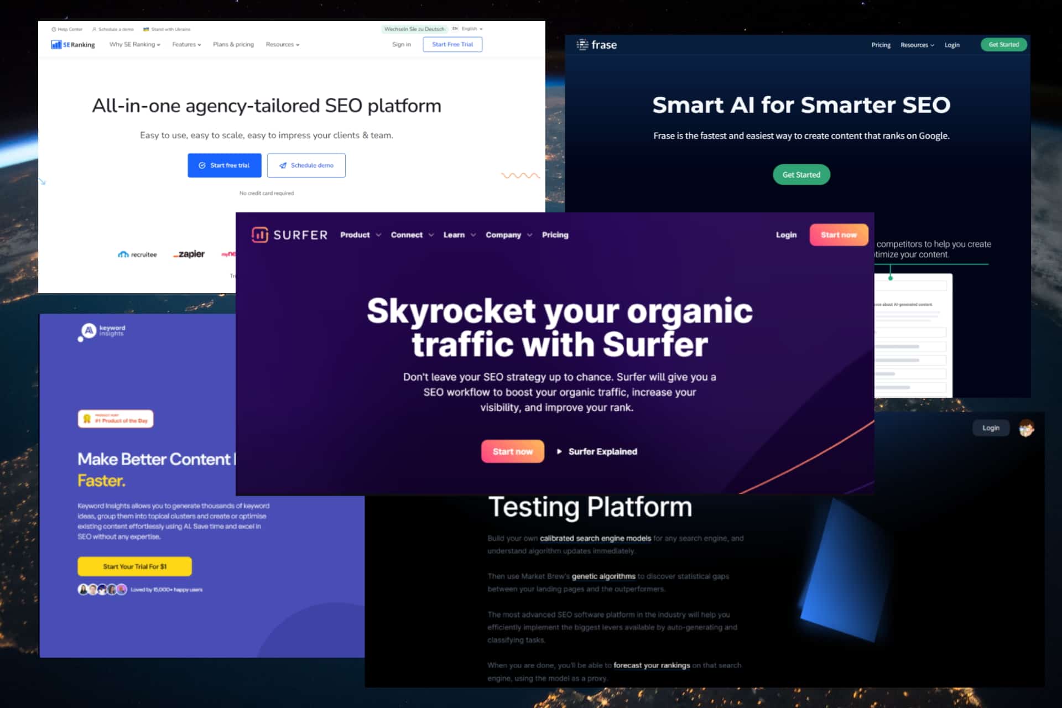Click the Loved by 15,000+ happy users text

pos(166,590)
